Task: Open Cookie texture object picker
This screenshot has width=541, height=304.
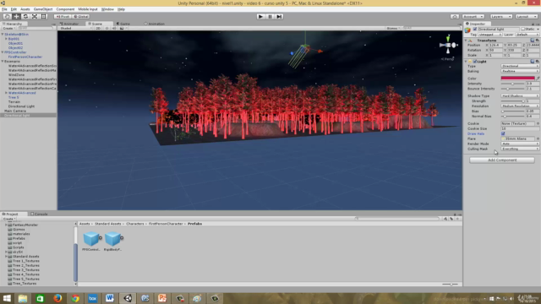Action: [x=538, y=123]
